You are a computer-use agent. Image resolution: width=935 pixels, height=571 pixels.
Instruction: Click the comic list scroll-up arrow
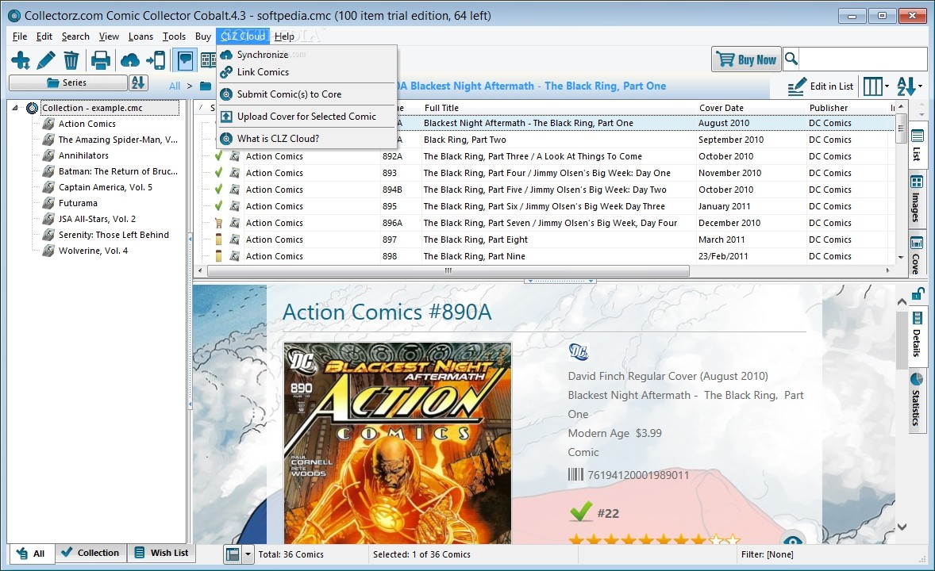pyautogui.click(x=900, y=106)
